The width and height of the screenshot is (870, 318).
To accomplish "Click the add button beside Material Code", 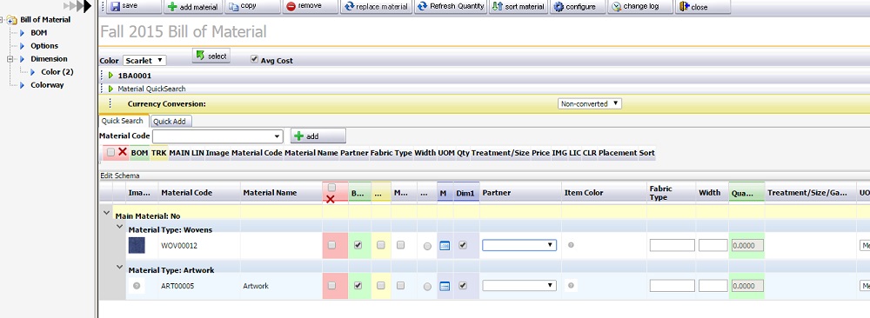I will coord(318,136).
